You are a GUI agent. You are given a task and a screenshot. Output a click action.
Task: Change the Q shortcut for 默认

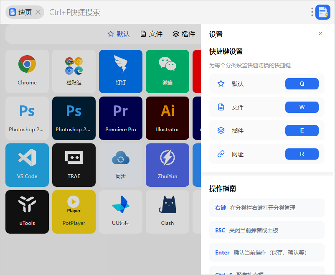pyautogui.click(x=302, y=84)
